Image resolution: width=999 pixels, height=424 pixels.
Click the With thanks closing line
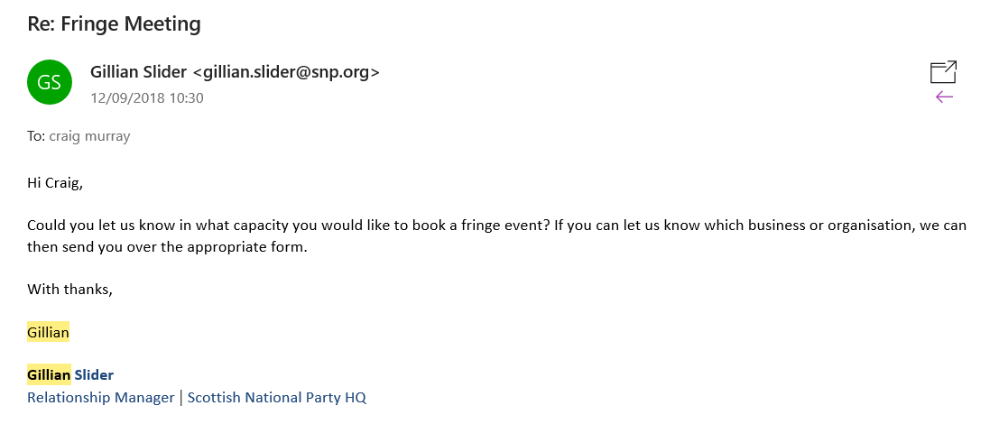[70, 290]
